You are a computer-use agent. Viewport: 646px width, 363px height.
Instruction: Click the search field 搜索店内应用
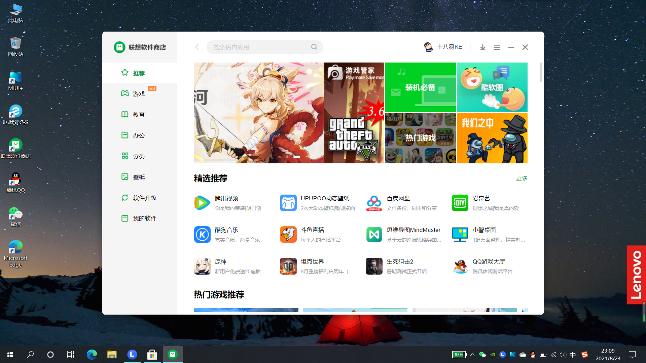click(265, 47)
